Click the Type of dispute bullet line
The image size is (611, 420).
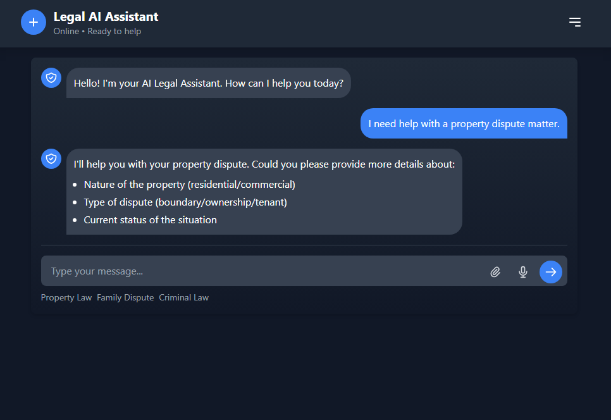point(185,202)
